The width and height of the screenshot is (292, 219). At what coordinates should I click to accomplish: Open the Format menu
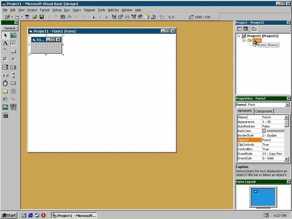(45, 10)
